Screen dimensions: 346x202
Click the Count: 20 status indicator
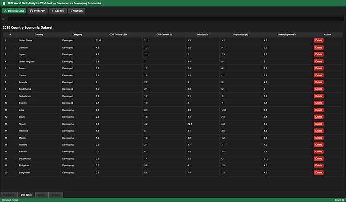pyautogui.click(x=339, y=200)
